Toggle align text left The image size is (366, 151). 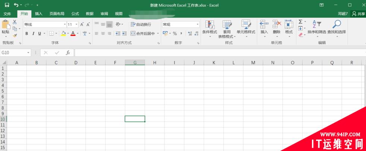tap(96, 34)
